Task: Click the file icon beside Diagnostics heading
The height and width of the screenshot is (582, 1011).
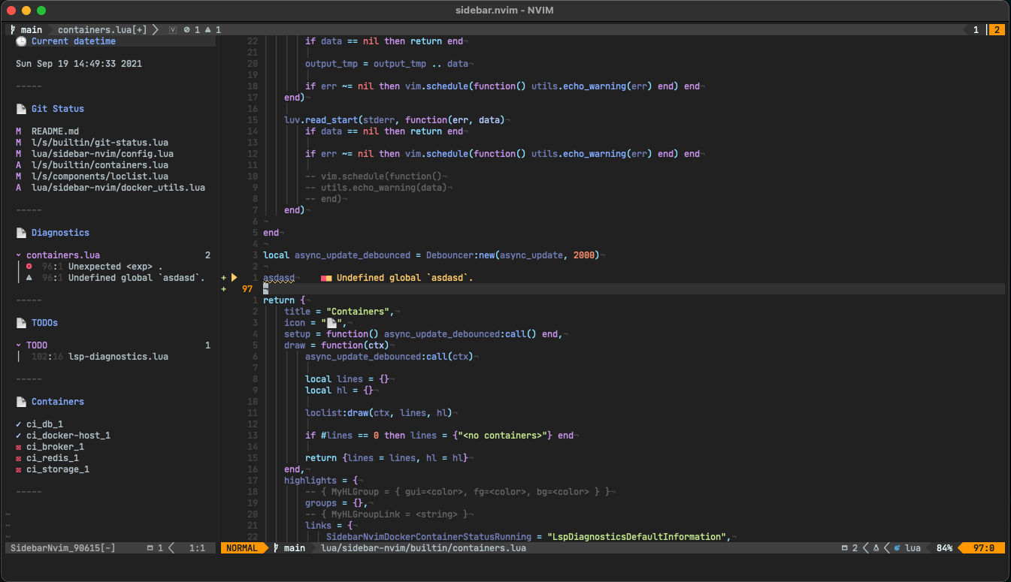Action: (21, 233)
